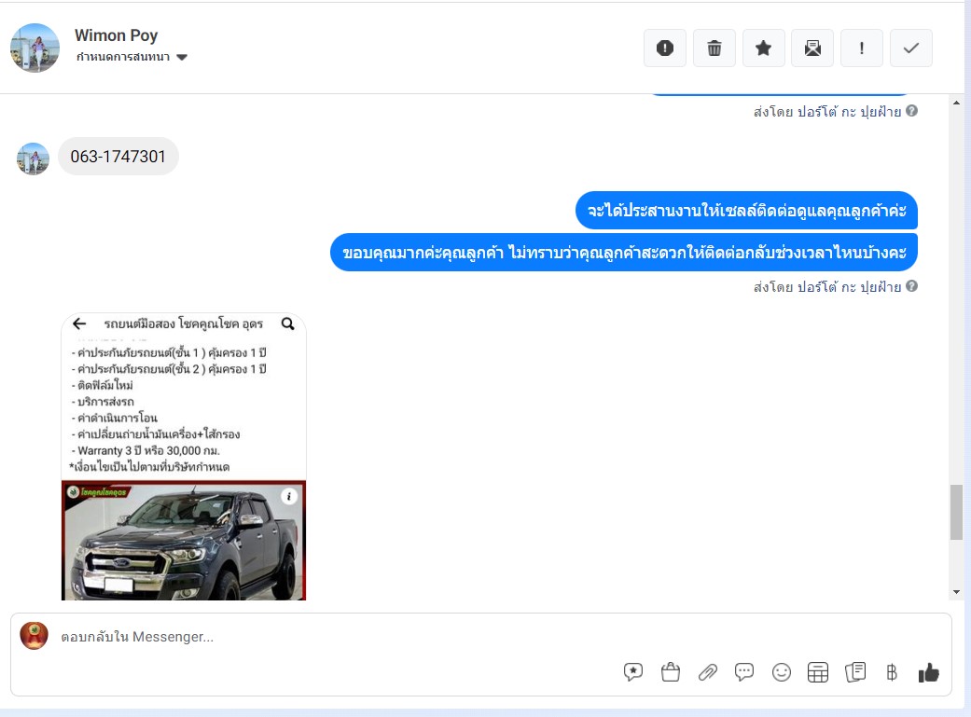971x717 pixels.
Task: Attach a file with the paperclip icon
Action: tap(707, 672)
